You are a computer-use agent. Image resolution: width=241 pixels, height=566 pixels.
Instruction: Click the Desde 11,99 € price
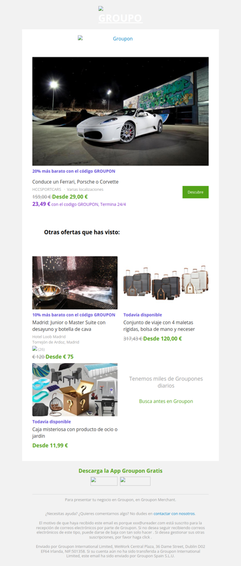[50, 445]
